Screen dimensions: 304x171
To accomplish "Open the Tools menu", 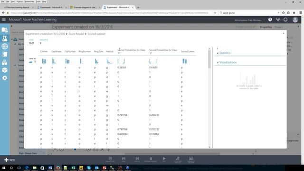I will tap(38, 1).
